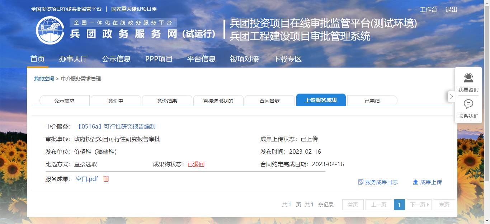490x224 pixels.
Task: Click the 兵团政务服务网 globe logo
Action: click(50, 30)
